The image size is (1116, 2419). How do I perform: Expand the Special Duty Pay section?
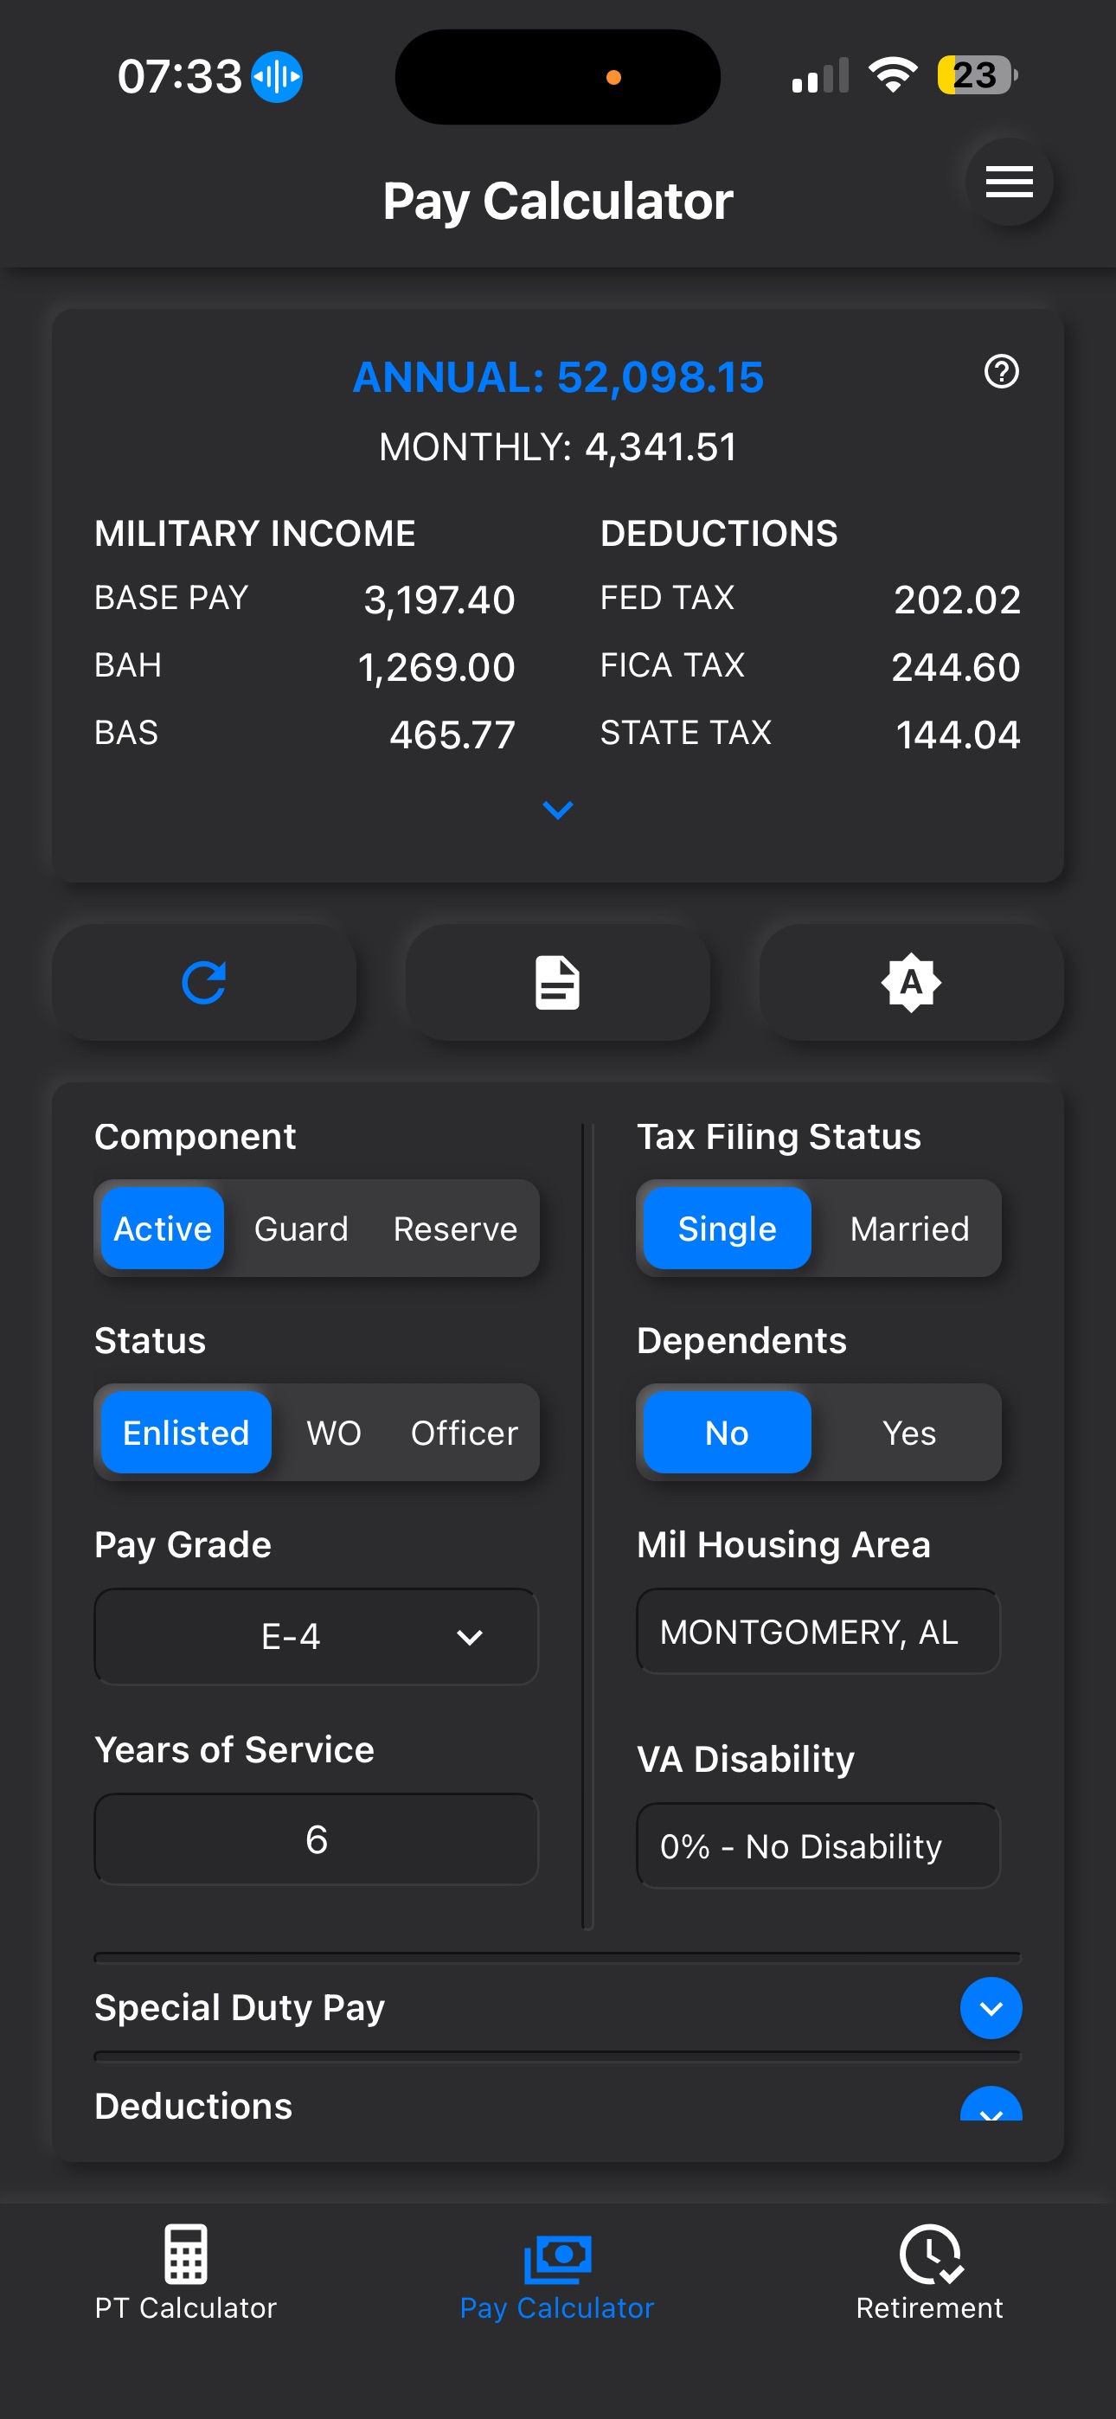point(991,2008)
